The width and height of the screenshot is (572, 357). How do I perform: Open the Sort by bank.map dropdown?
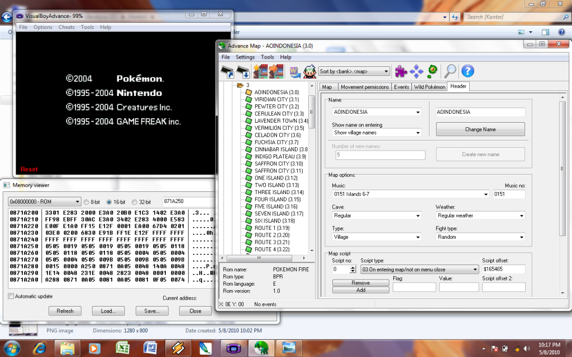coord(354,71)
